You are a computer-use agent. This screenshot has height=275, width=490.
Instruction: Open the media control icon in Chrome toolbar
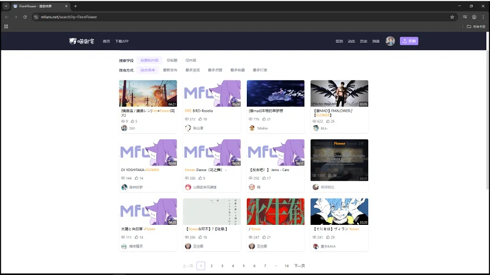pos(465,17)
